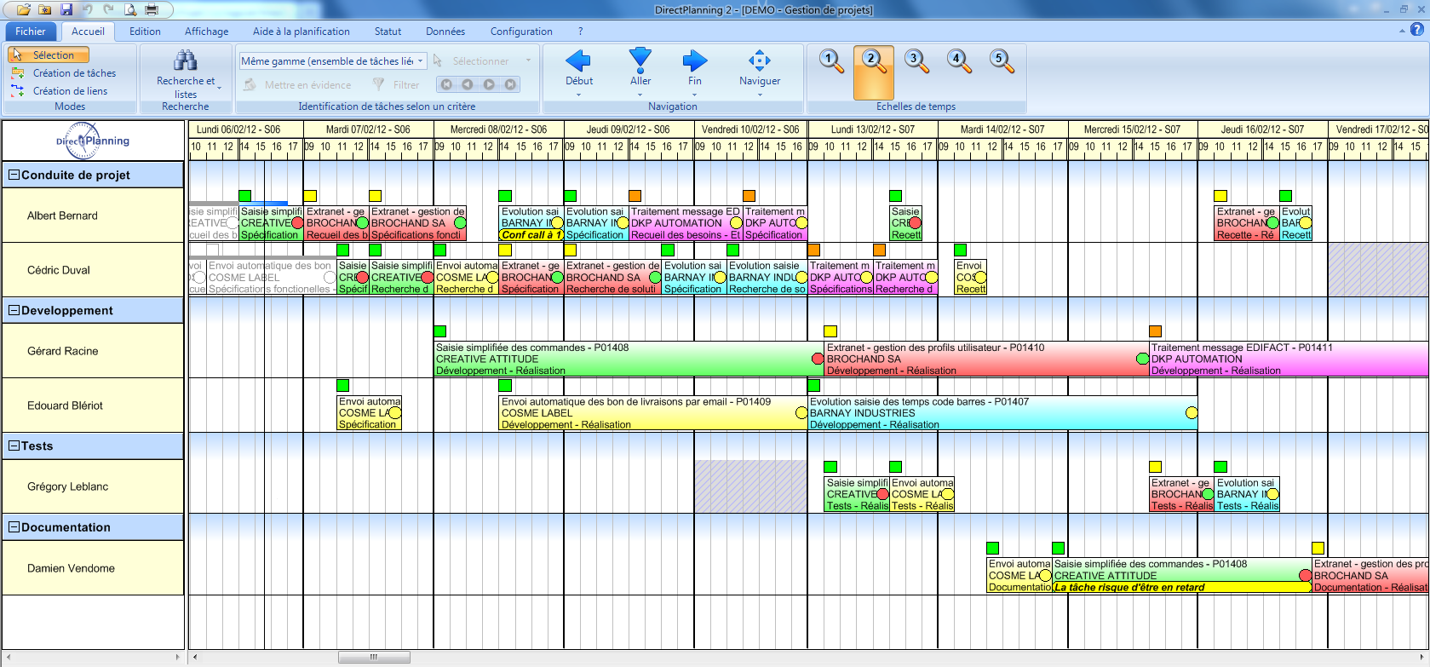This screenshot has width=1430, height=667.
Task: Jump to Début with the left arrow
Action: 578,60
